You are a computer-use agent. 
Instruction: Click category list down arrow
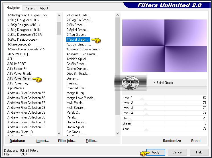tap(59, 133)
